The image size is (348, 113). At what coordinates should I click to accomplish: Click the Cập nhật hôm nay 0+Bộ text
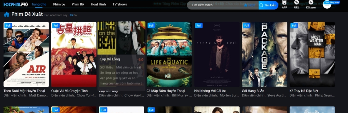[60, 15]
